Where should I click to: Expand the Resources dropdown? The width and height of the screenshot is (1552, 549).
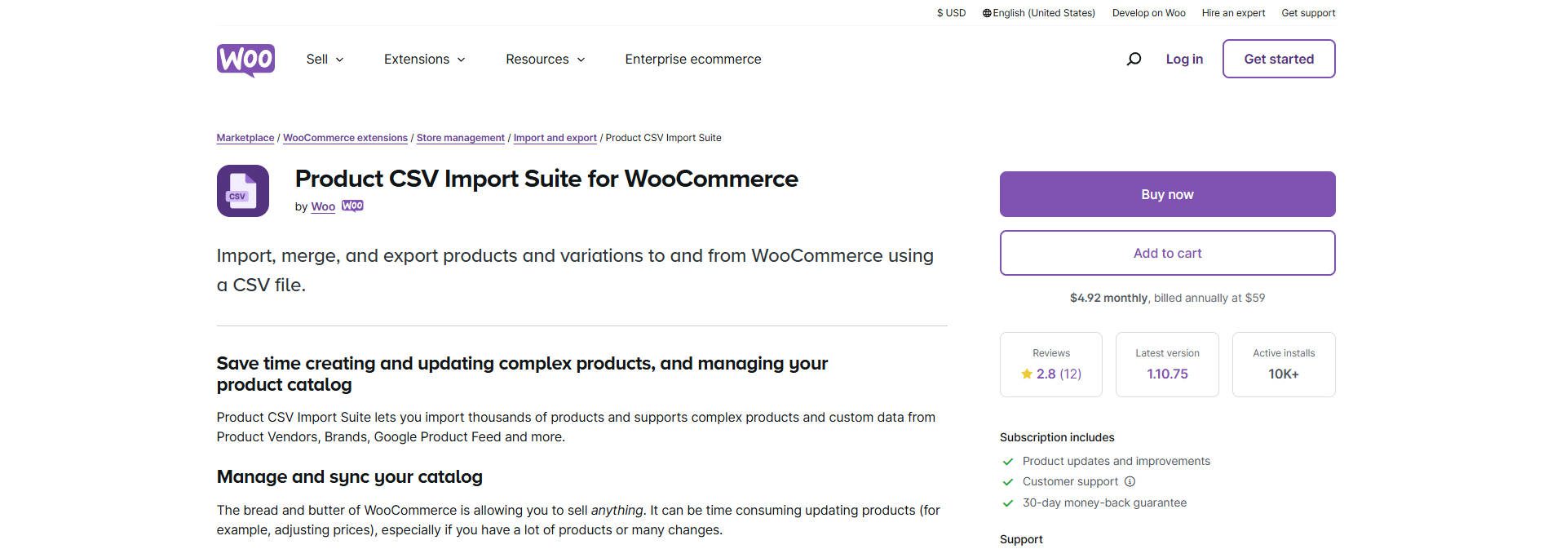click(x=545, y=59)
